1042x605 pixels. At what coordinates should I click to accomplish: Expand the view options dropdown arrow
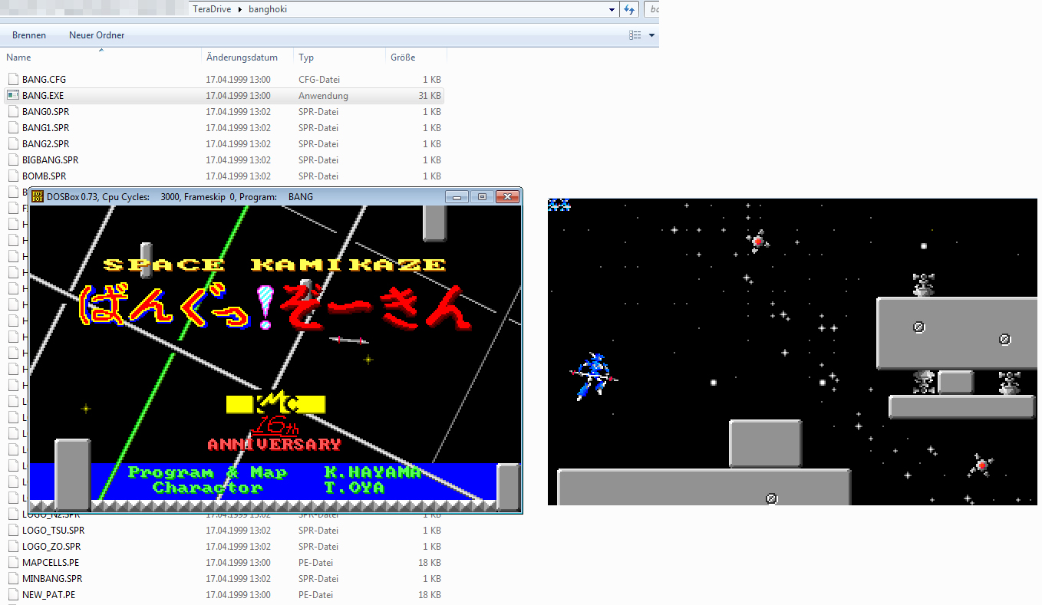point(651,35)
